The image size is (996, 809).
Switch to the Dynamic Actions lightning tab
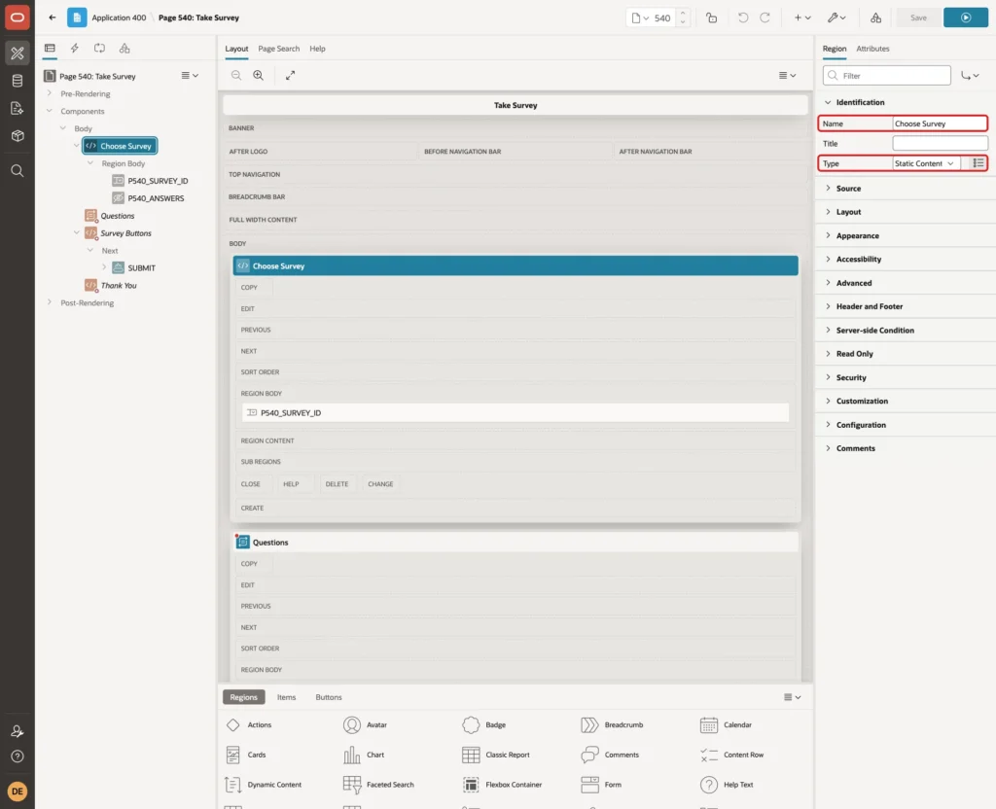click(x=74, y=49)
